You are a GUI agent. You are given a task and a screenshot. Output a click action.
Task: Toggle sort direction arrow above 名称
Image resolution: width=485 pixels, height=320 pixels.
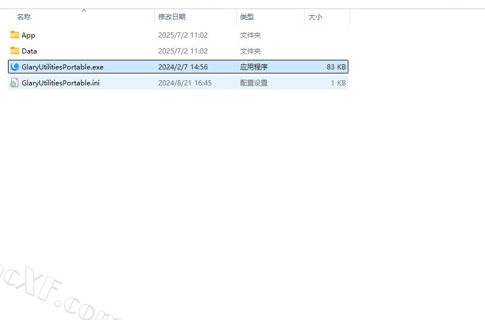pos(84,10)
